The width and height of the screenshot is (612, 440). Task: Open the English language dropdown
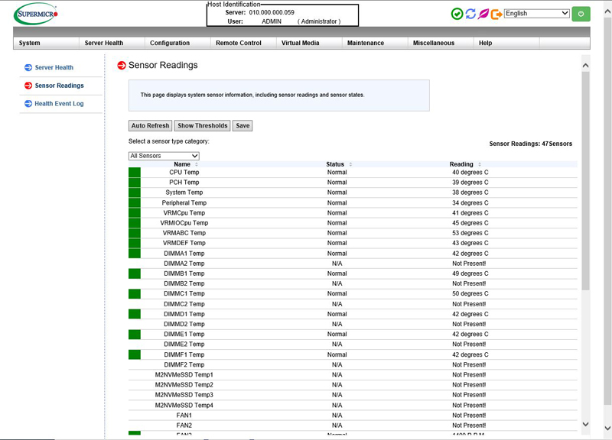536,14
